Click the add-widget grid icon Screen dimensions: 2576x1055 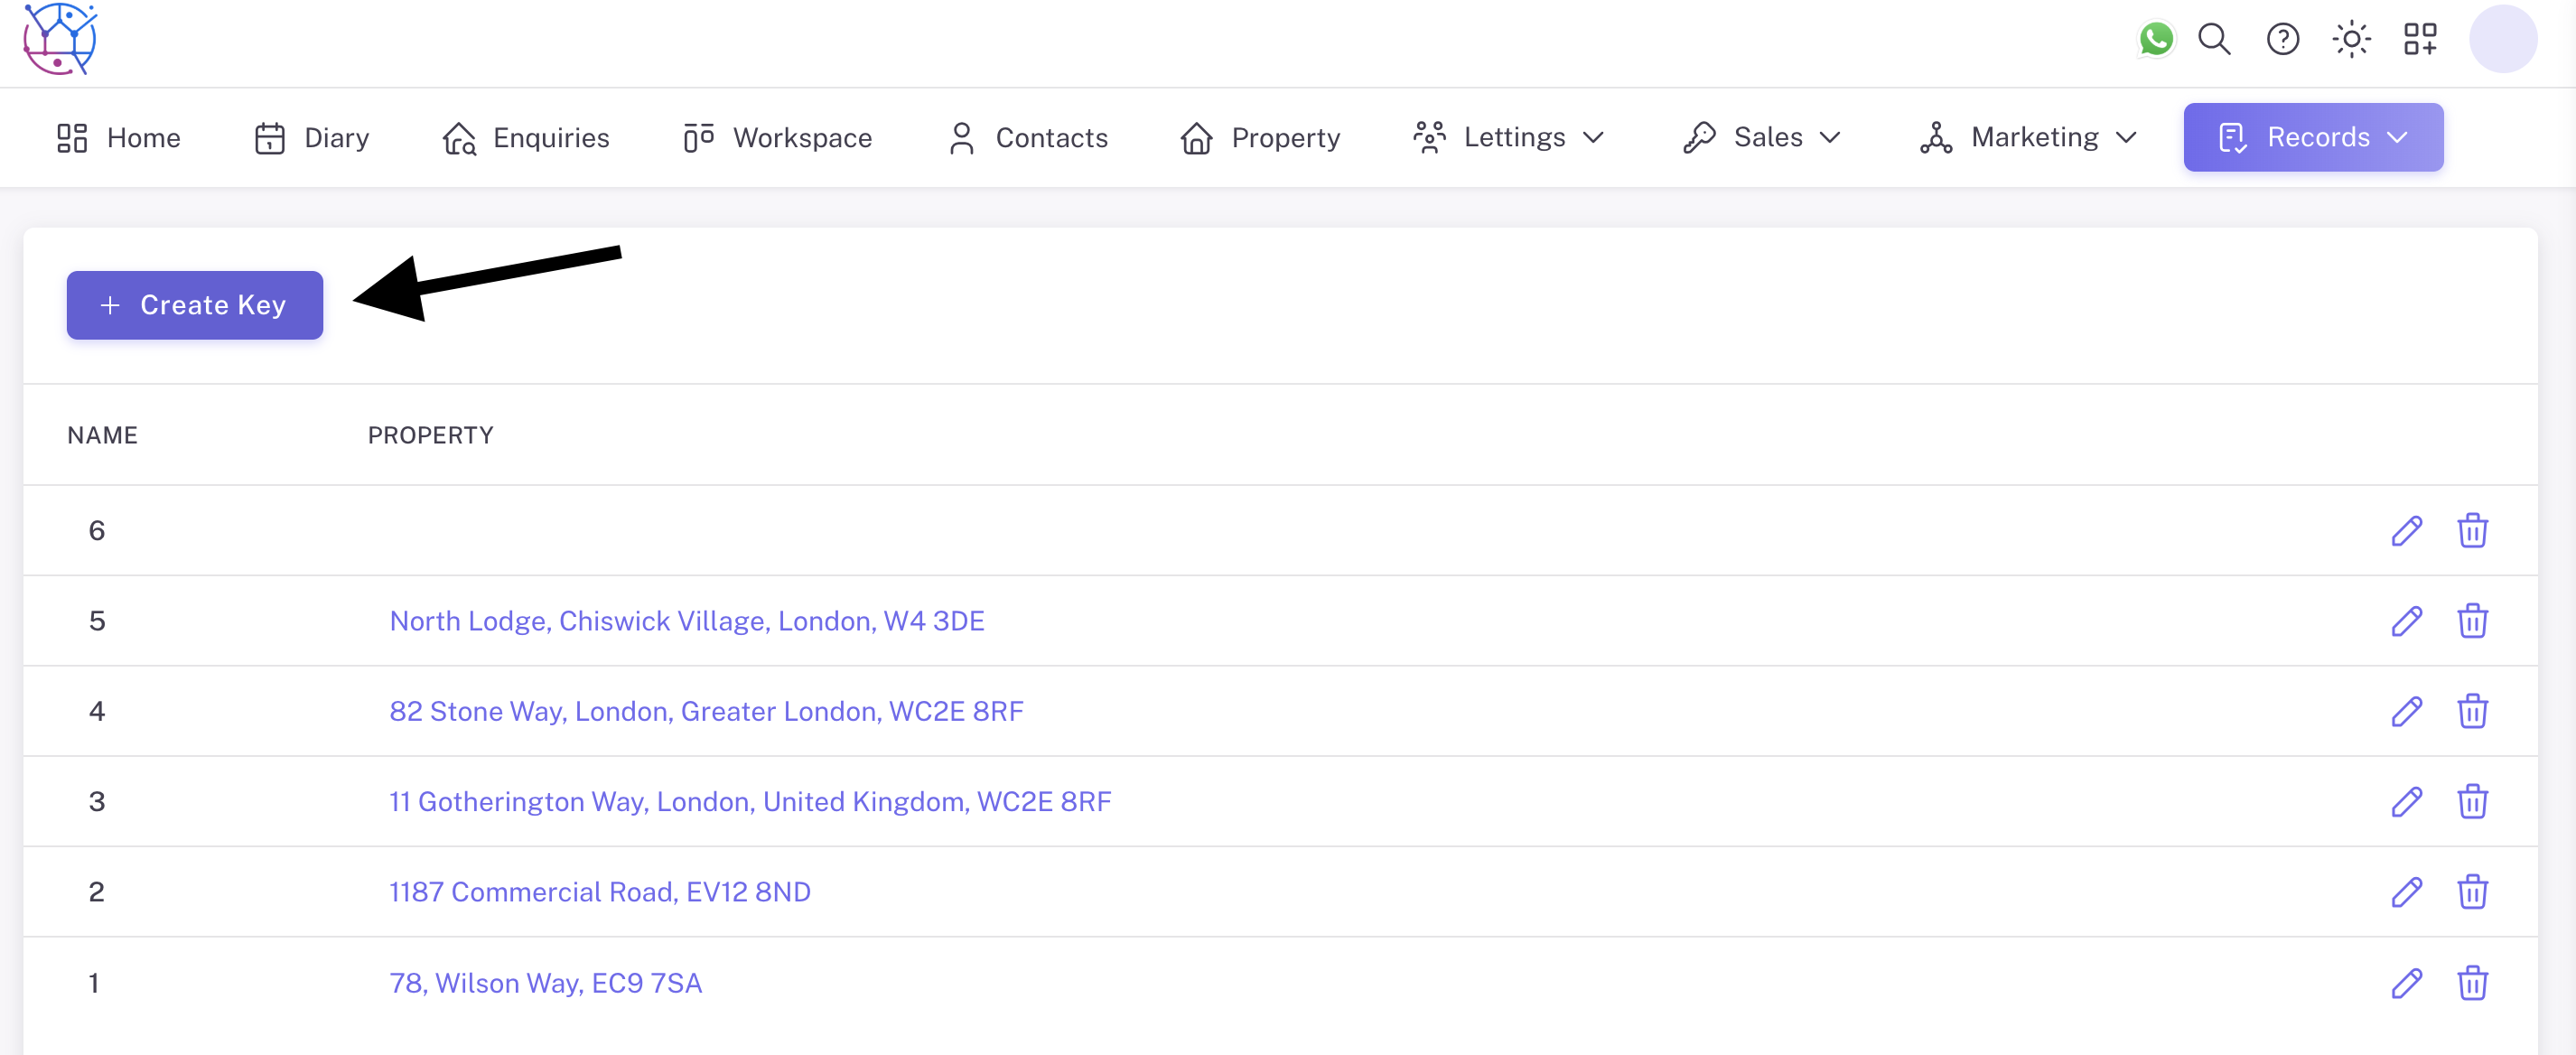(x=2420, y=40)
